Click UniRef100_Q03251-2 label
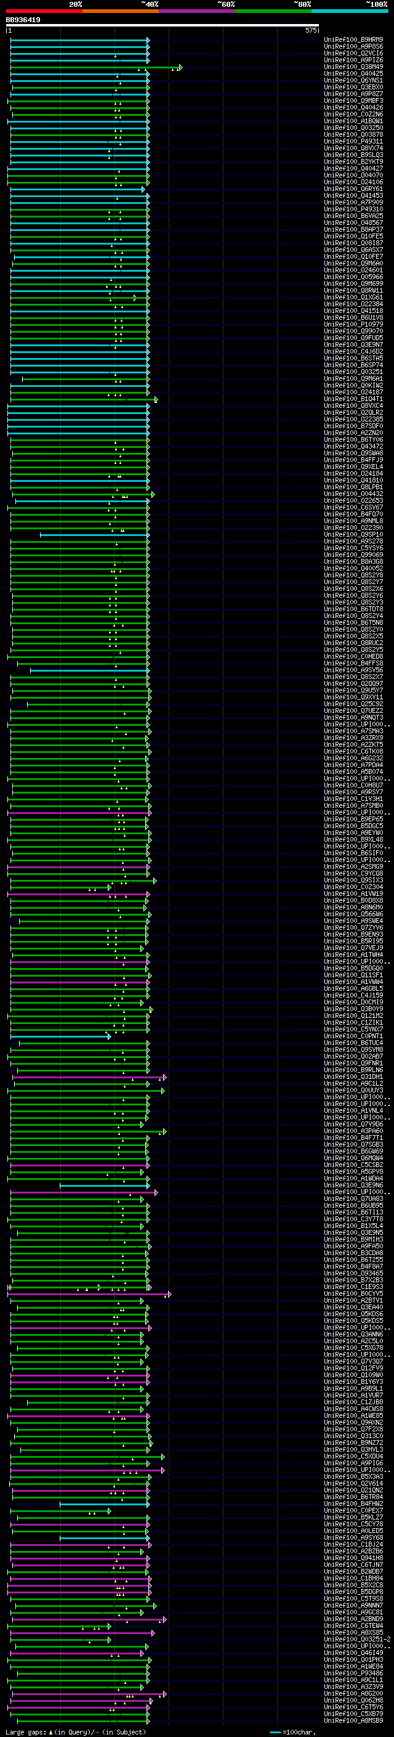 357,1639
